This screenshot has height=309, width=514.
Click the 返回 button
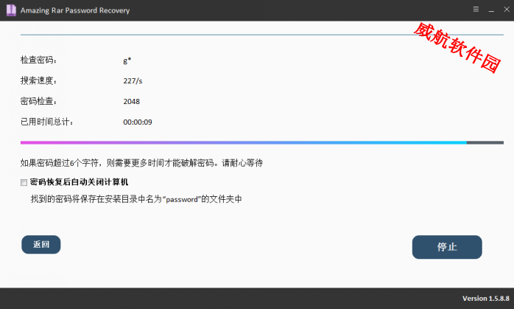click(41, 244)
